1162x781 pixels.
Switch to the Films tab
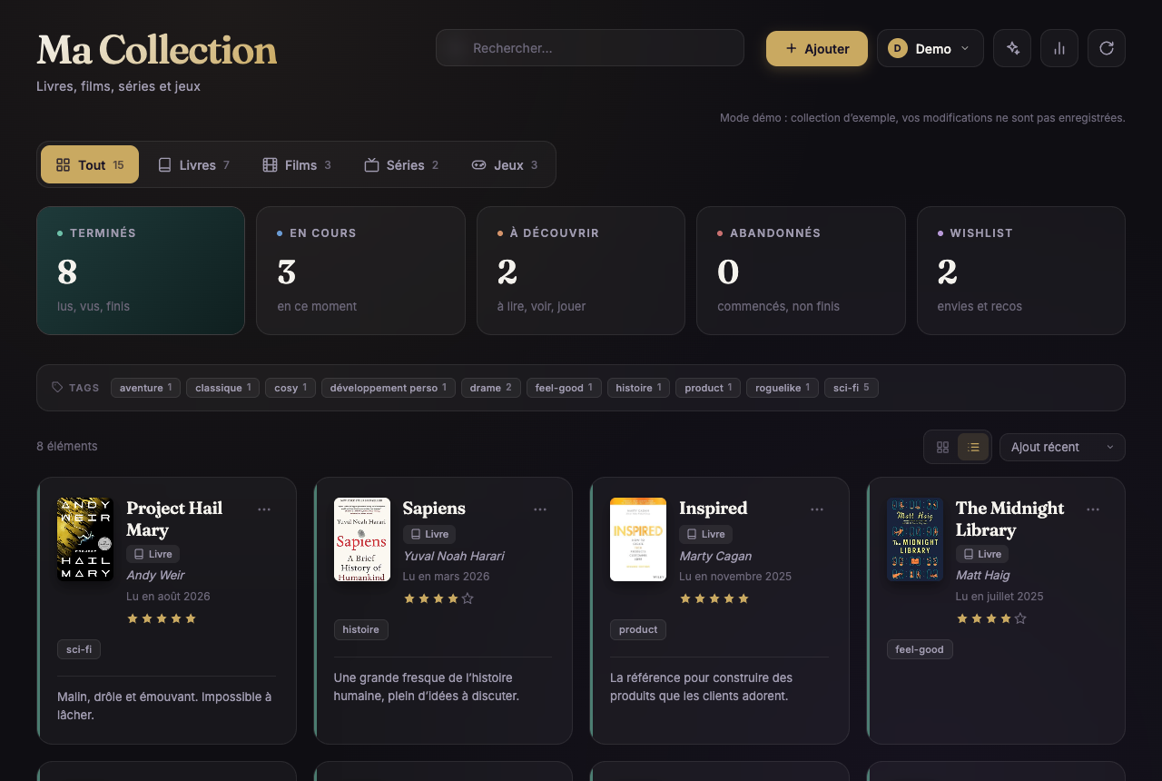click(297, 164)
